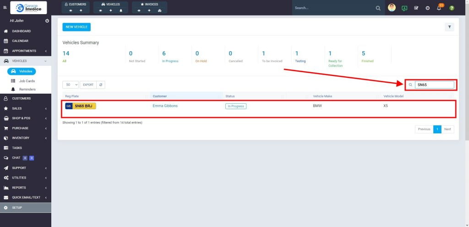Click the notifications bell icon
469x227 pixels.
click(439, 8)
